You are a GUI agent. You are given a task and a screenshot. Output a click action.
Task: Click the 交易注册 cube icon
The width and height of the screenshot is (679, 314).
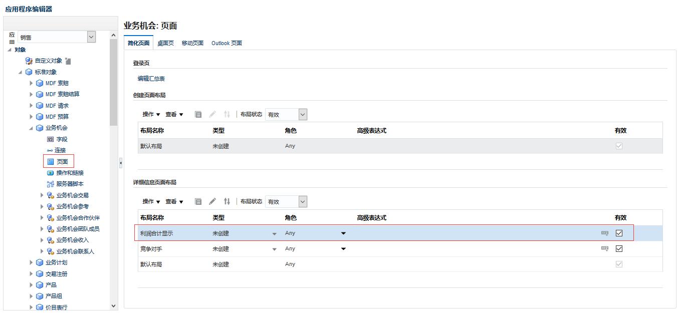pyautogui.click(x=40, y=274)
